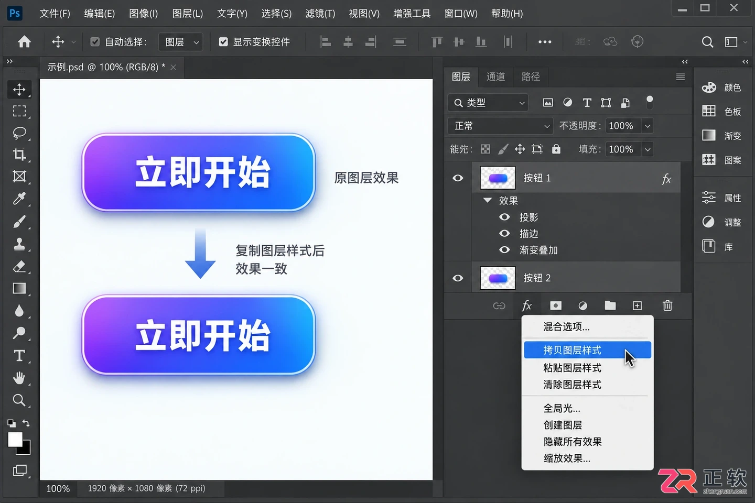Screen dimensions: 755x503
Task: Toggle visibility of 描边 effect
Action: click(x=504, y=233)
